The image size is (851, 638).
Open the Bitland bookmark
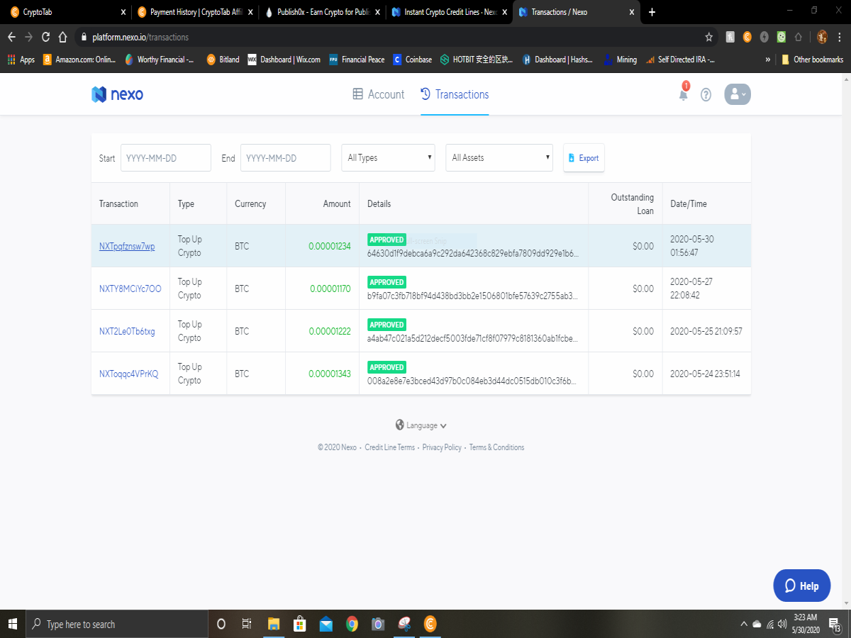tap(223, 60)
